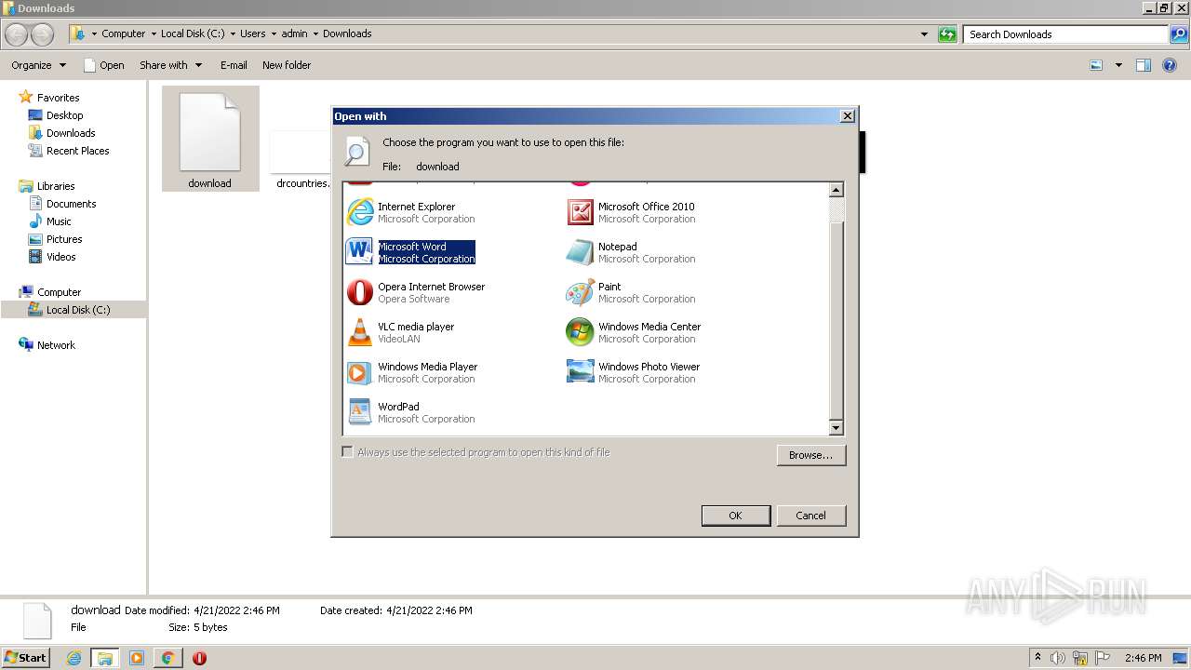The width and height of the screenshot is (1191, 670).
Task: Click the Search Downloads field
Action: tap(1066, 34)
